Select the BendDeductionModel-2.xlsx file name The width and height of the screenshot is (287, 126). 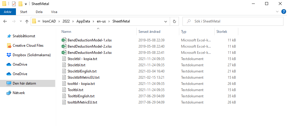(89, 46)
